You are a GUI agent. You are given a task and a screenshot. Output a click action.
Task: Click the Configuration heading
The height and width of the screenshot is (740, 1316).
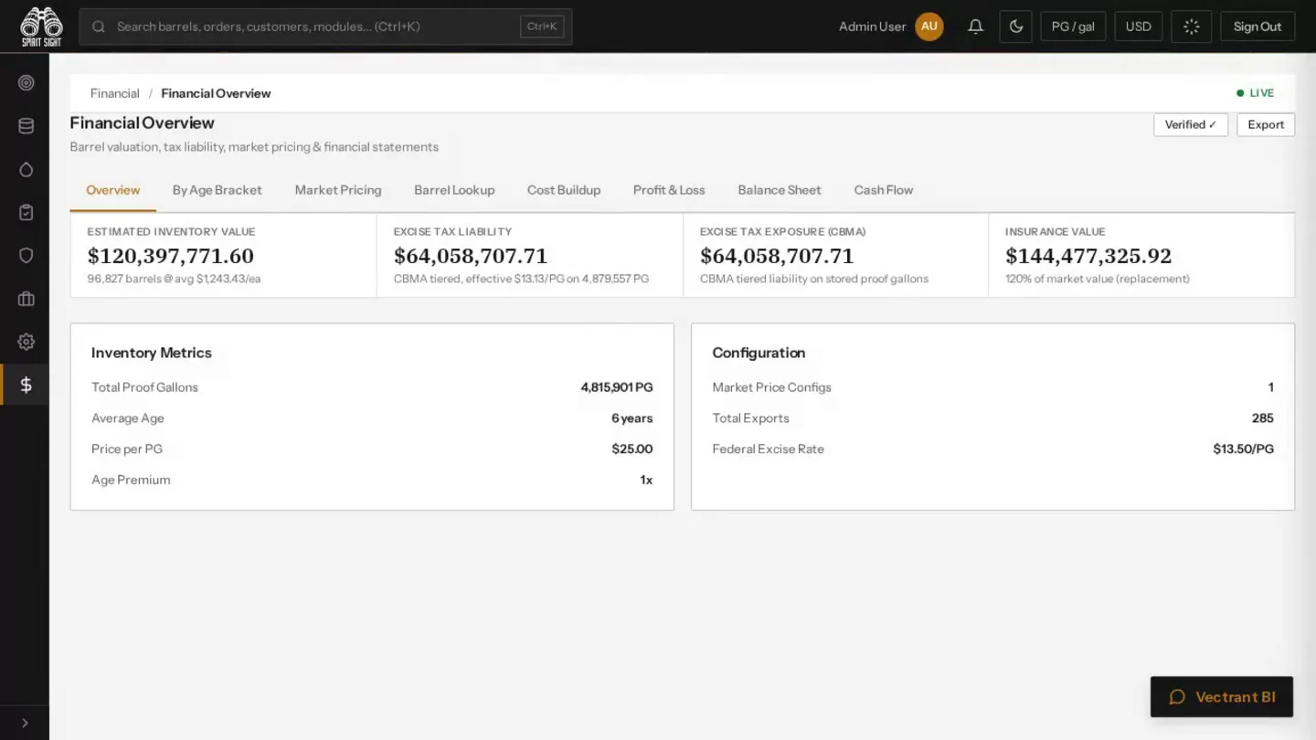click(759, 353)
